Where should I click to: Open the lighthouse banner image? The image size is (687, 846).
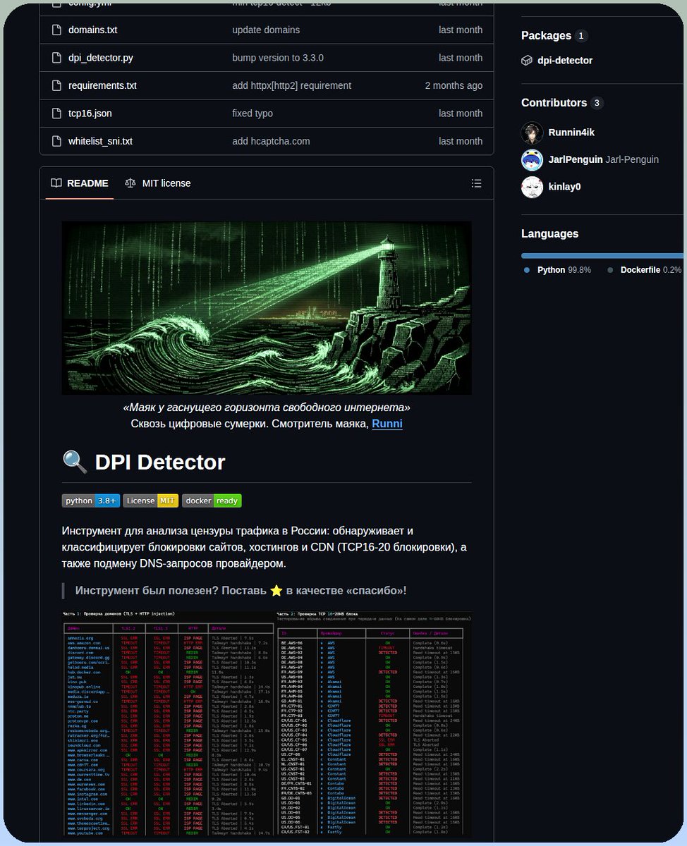coord(267,308)
